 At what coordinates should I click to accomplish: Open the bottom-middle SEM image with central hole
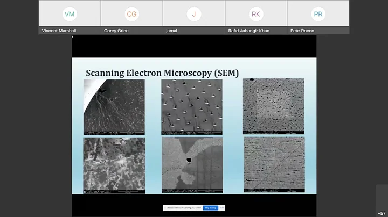point(192,165)
